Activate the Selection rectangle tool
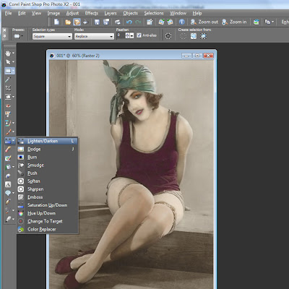 [x=8, y=71]
